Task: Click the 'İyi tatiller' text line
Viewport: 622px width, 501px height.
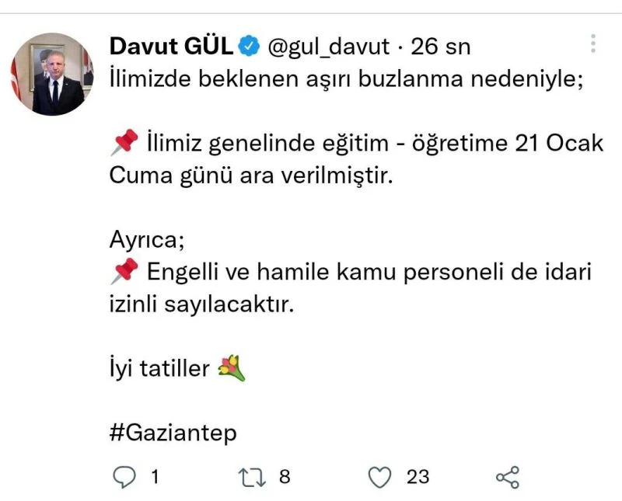Action: tap(159, 368)
